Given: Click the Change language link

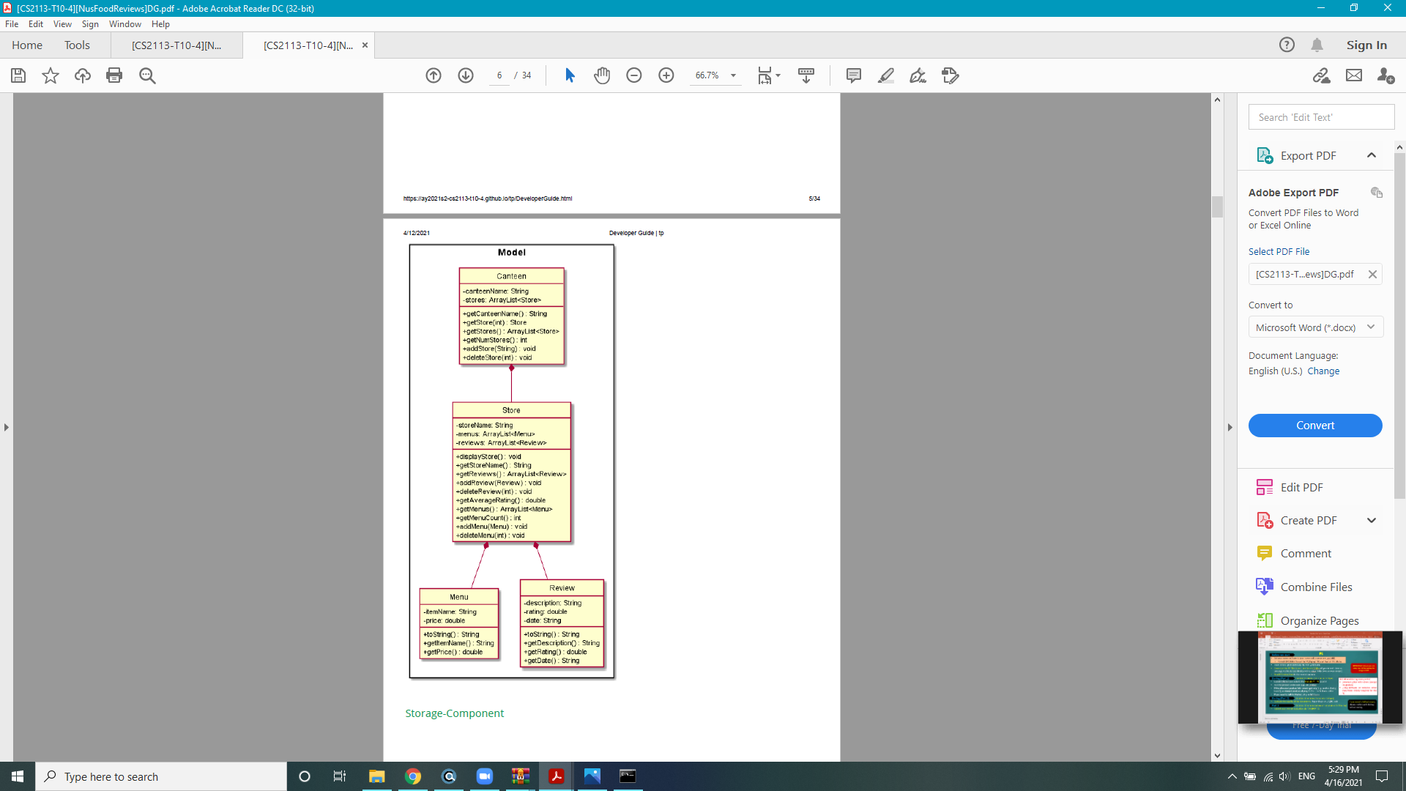Looking at the screenshot, I should tap(1323, 371).
